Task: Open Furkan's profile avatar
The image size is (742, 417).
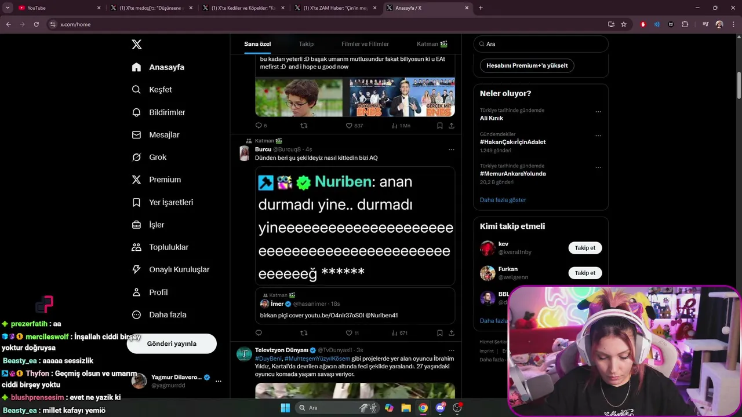Action: 488,273
